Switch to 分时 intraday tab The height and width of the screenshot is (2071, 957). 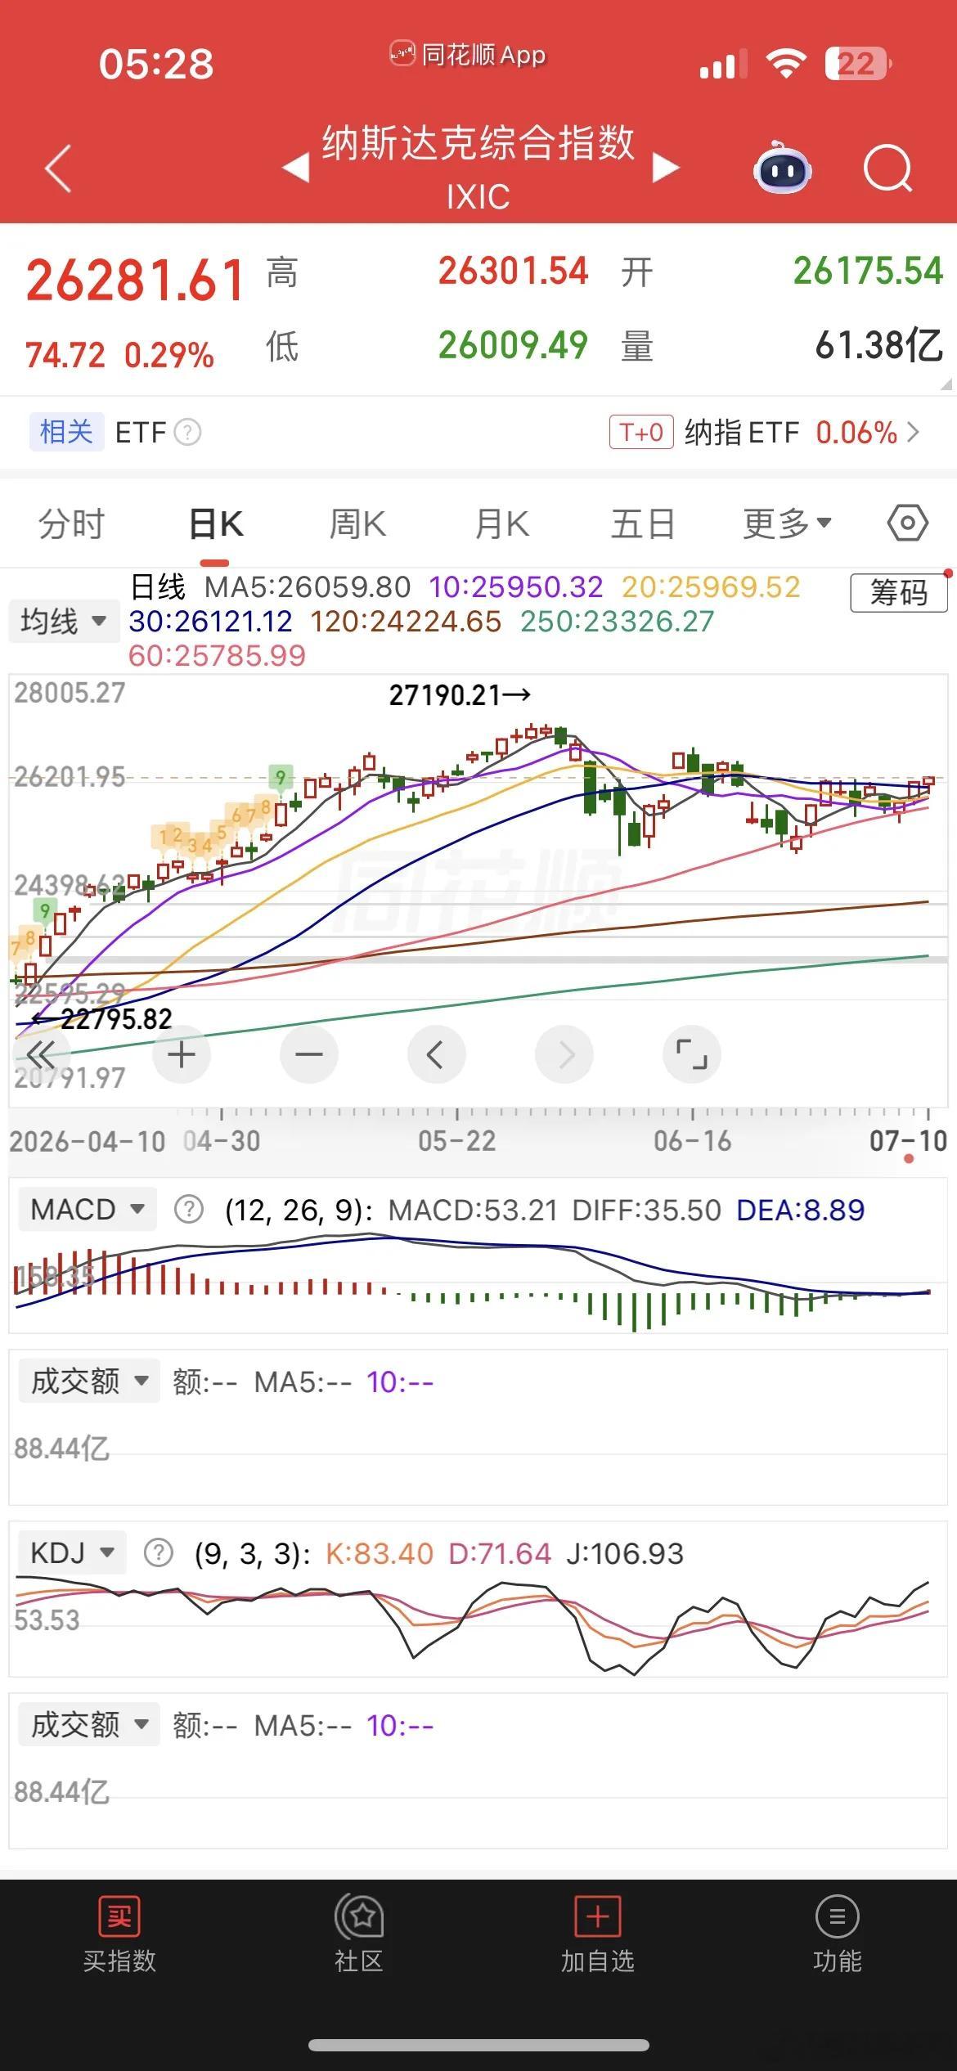tap(72, 523)
